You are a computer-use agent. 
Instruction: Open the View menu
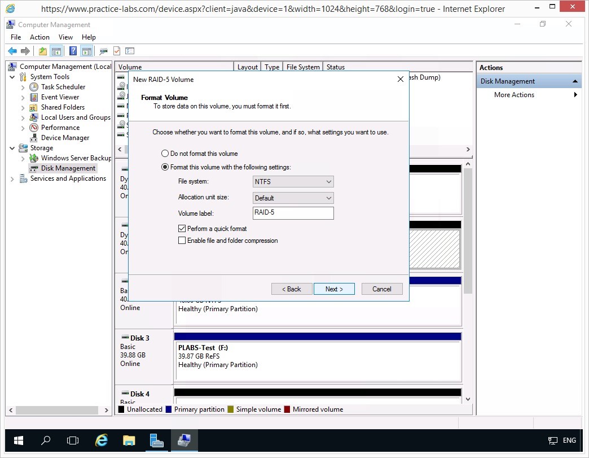click(65, 37)
